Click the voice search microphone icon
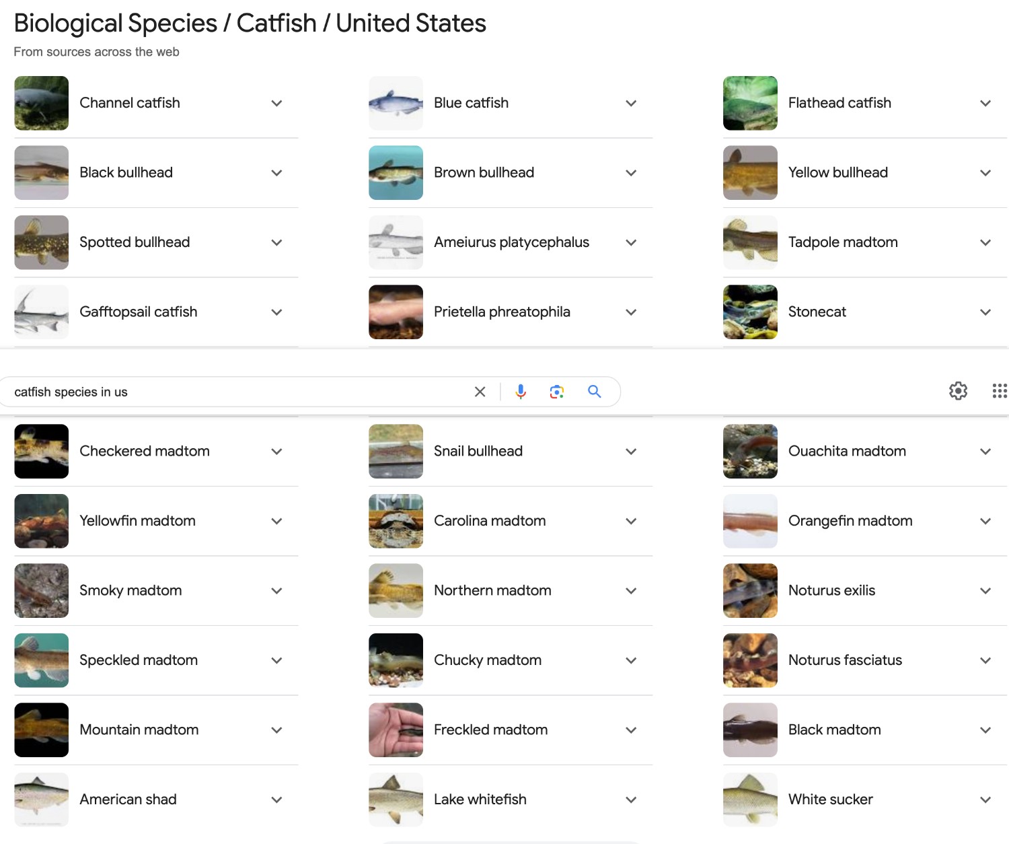This screenshot has height=844, width=1009. (520, 392)
